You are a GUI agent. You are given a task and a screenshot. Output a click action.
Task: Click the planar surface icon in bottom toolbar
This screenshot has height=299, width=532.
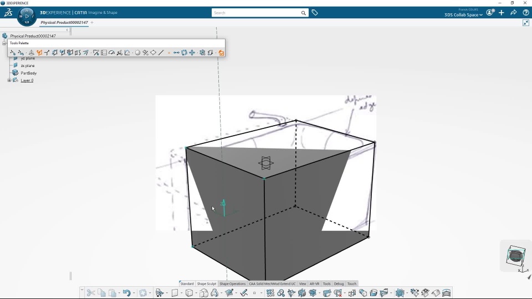(175, 292)
